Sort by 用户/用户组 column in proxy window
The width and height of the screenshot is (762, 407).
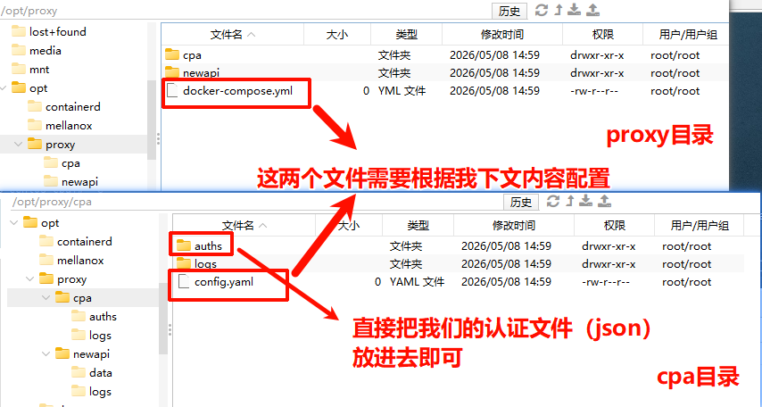pyautogui.click(x=688, y=35)
